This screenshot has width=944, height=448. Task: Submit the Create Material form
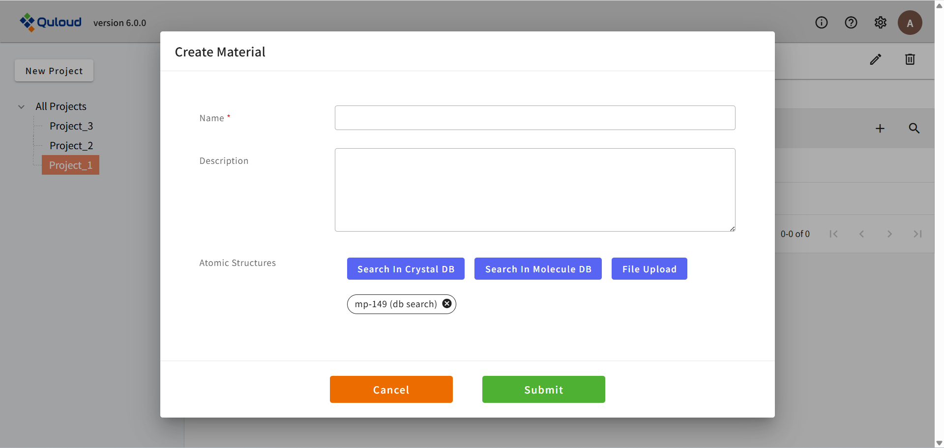tap(543, 390)
